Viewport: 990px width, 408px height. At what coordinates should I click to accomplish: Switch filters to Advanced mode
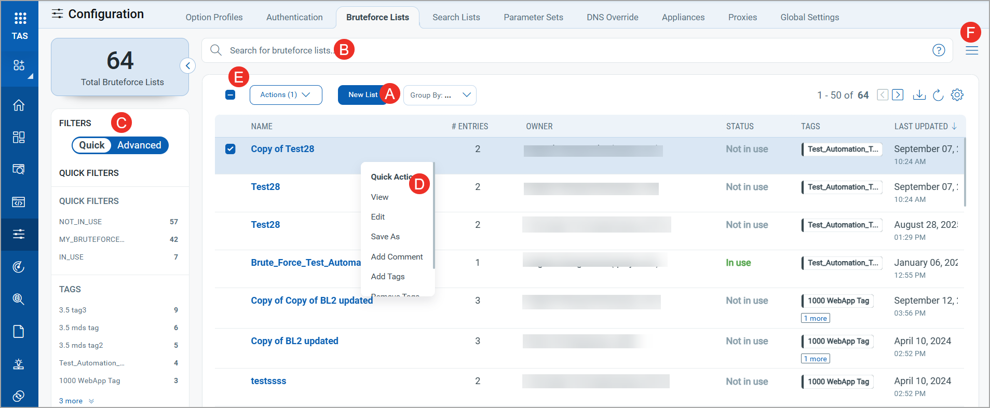tap(139, 145)
